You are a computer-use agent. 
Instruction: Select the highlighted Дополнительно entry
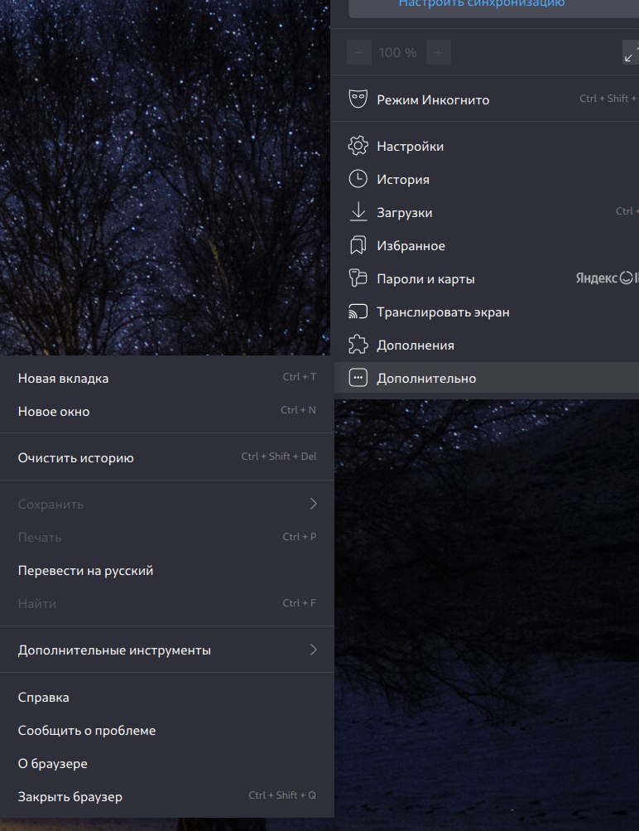487,378
